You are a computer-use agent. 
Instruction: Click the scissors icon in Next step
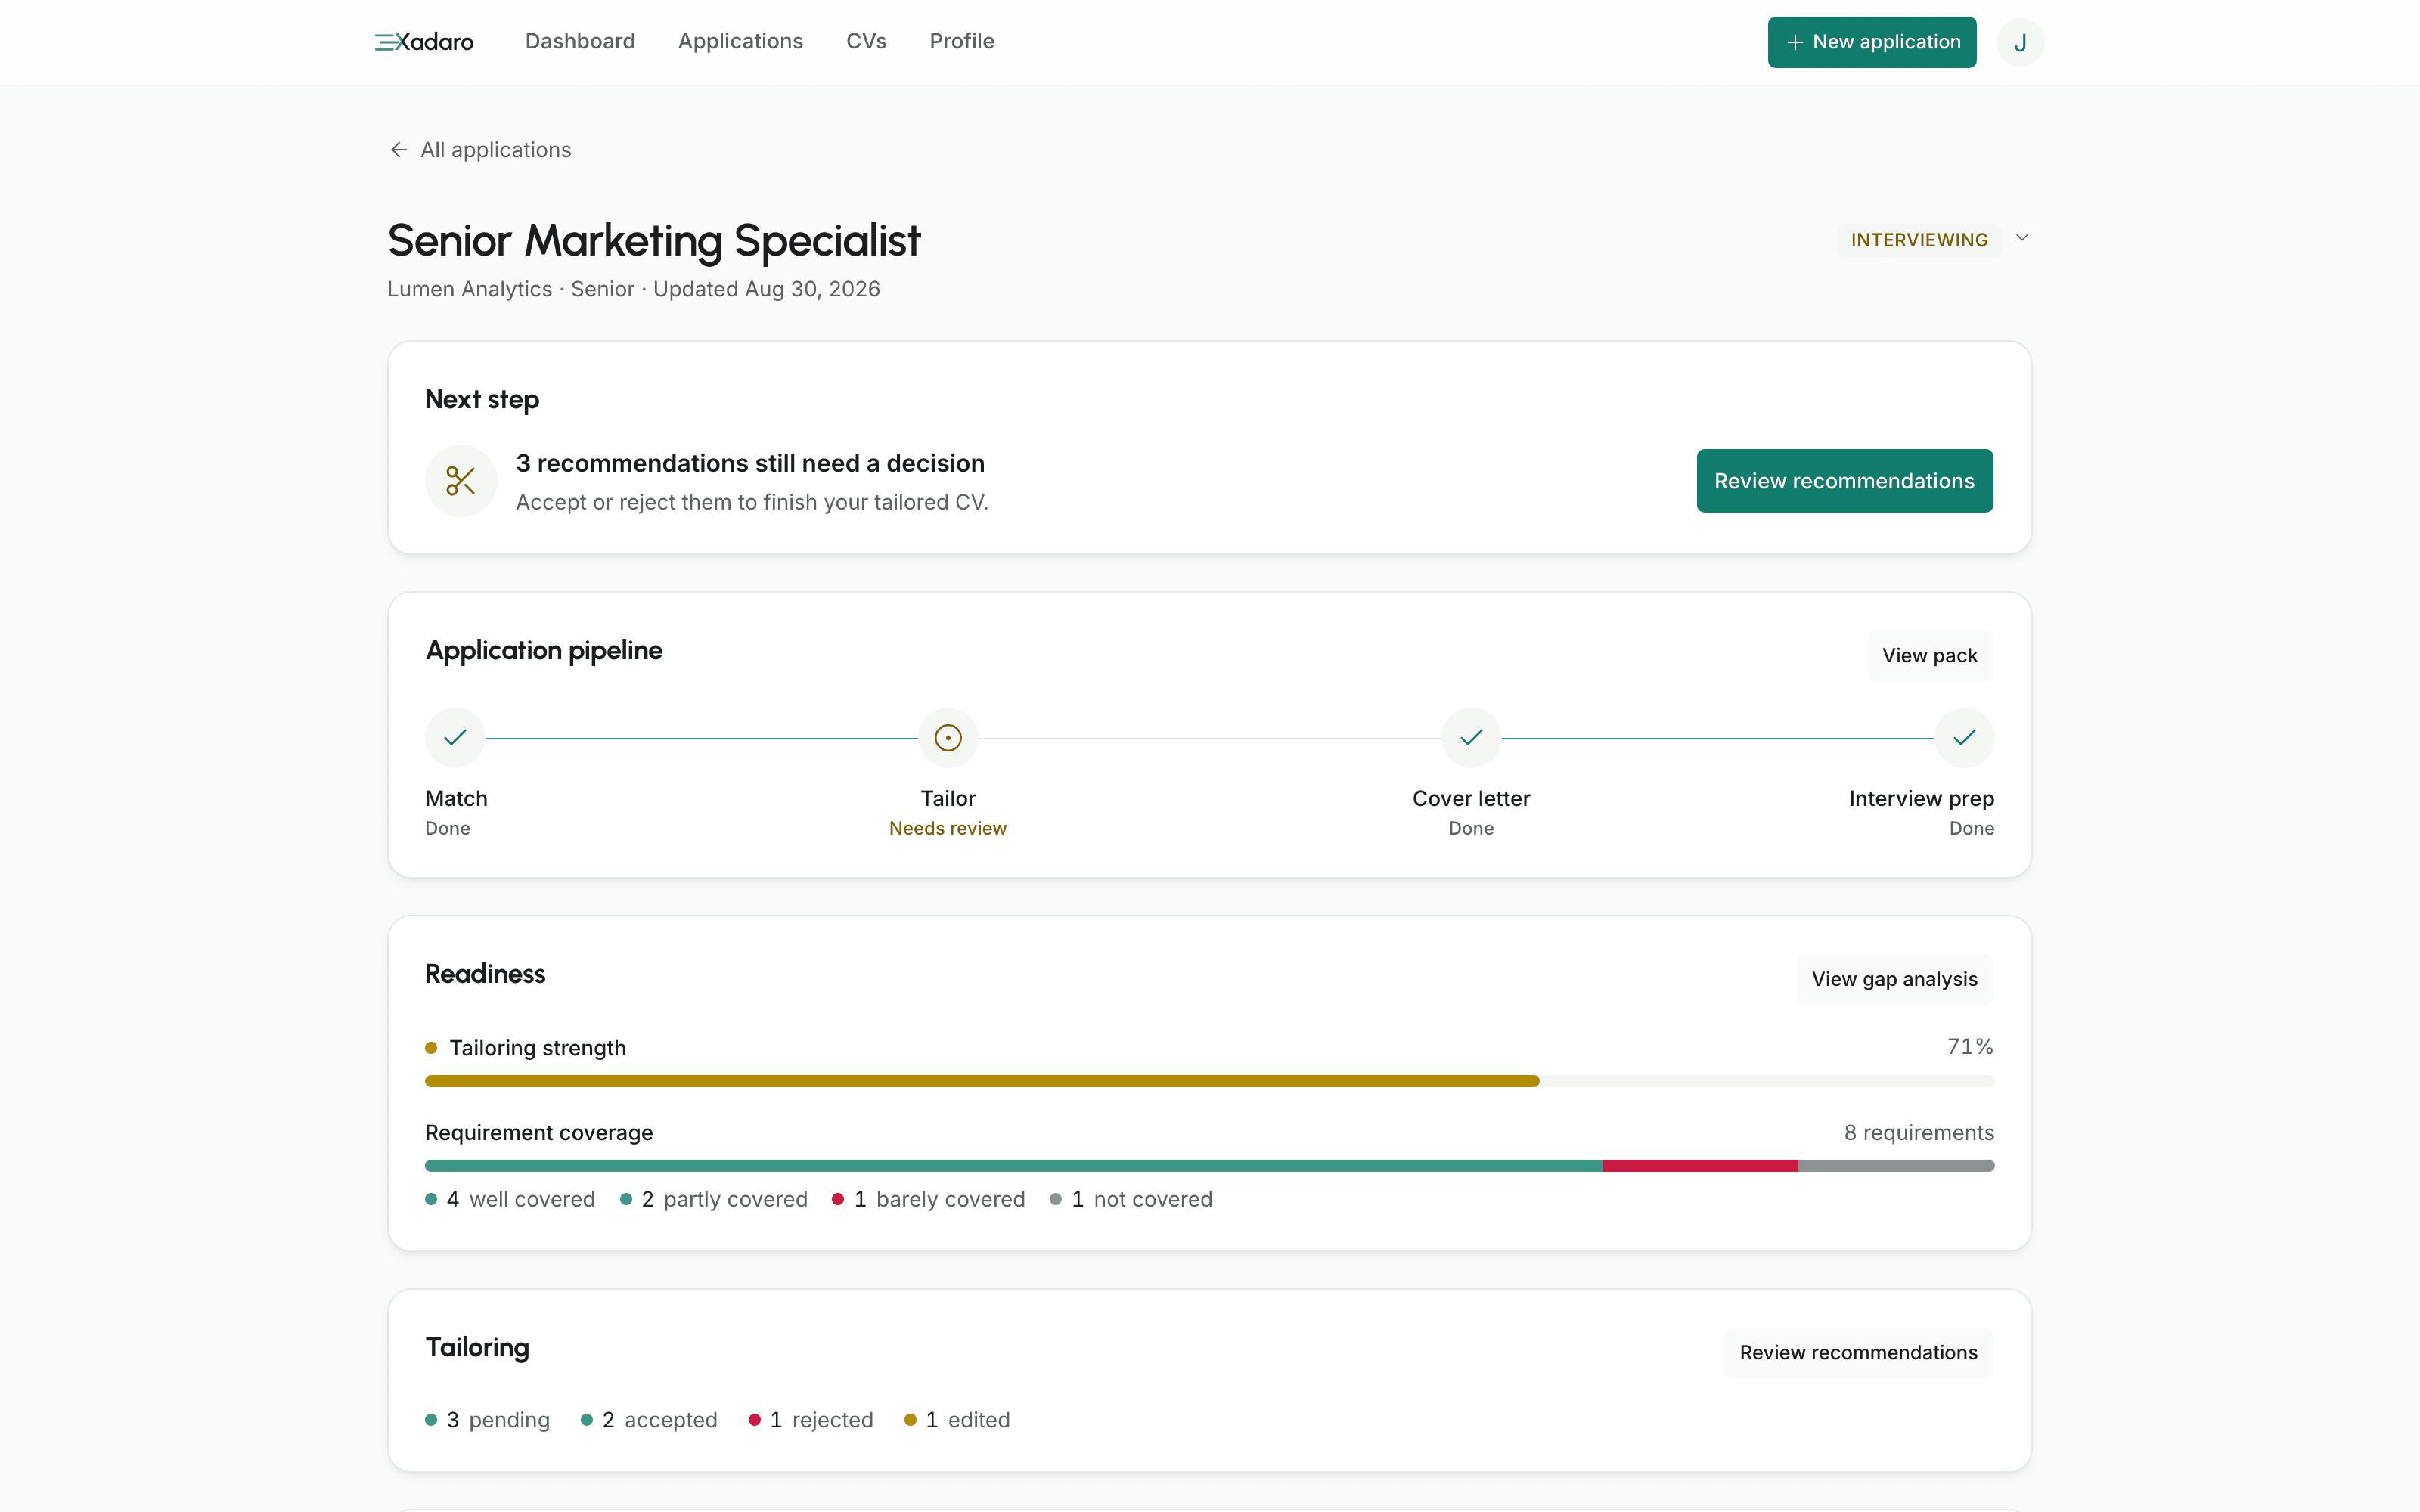pyautogui.click(x=461, y=481)
